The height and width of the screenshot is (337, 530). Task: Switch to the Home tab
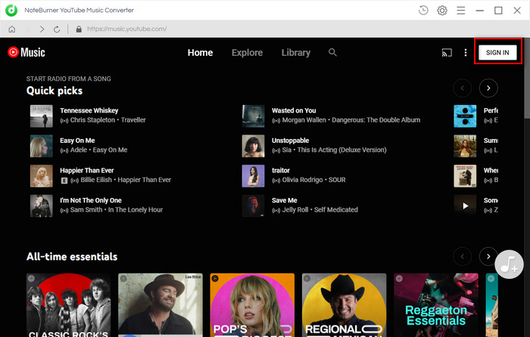pos(200,53)
